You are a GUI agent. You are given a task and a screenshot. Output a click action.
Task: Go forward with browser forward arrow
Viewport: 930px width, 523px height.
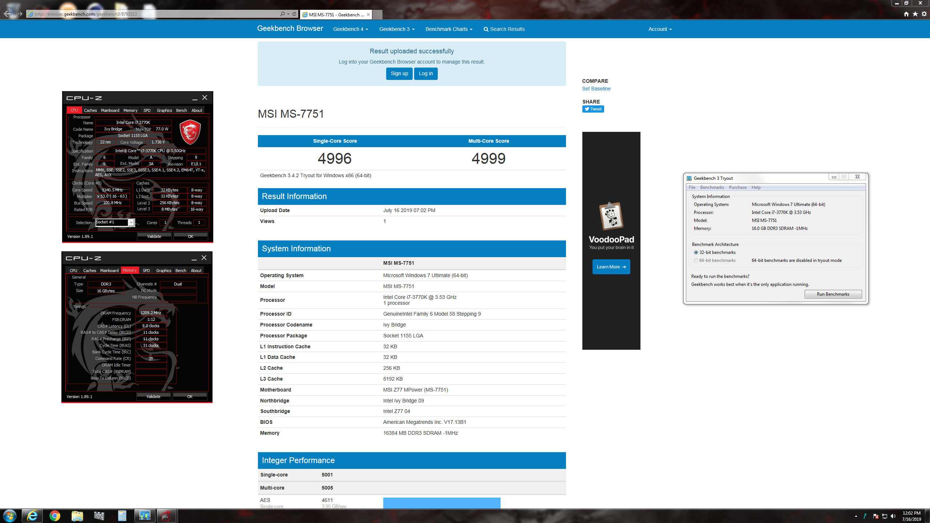[20, 14]
